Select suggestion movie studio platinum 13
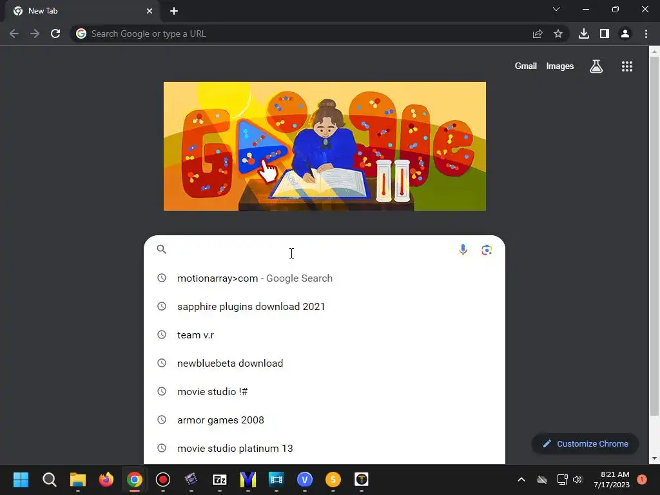 tap(324, 449)
